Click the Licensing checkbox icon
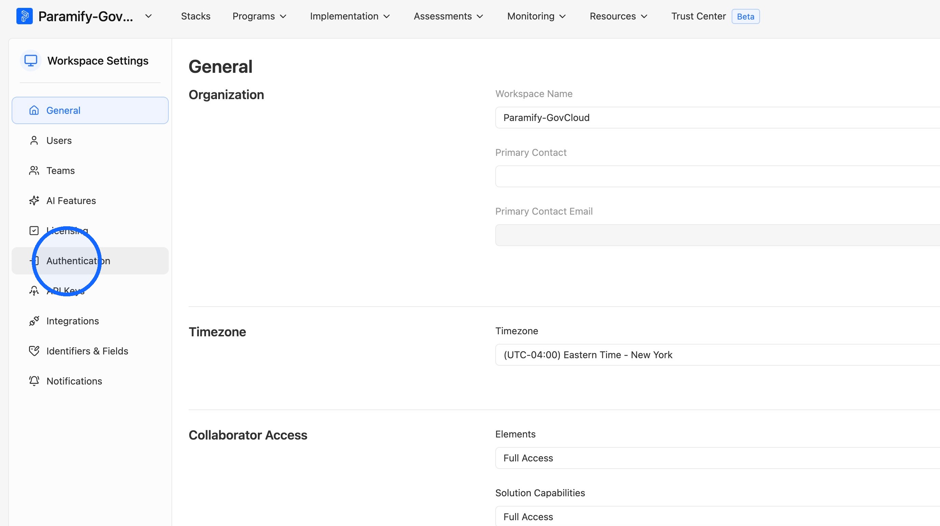 click(34, 231)
